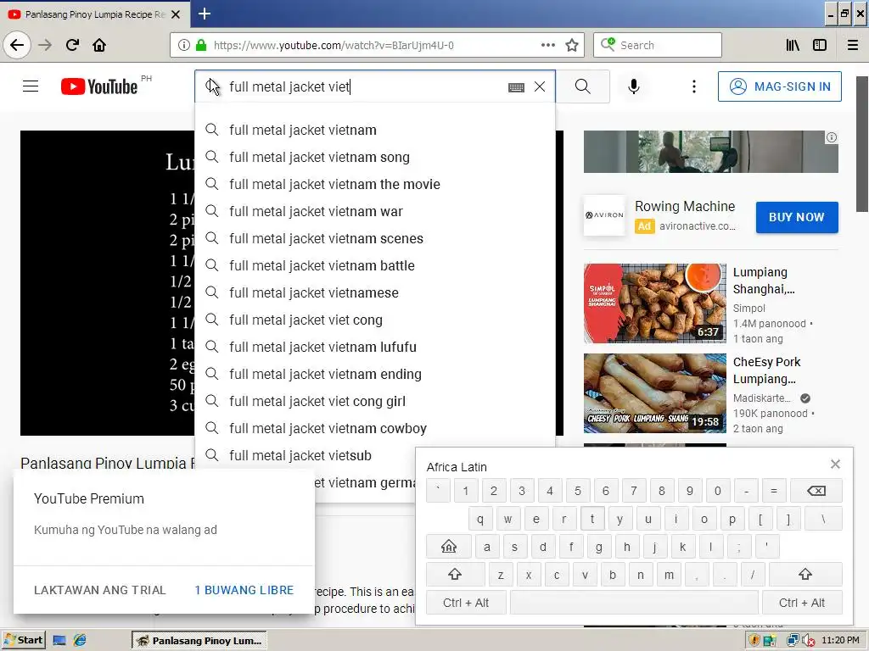
Task: Open the Windows Start button
Action: point(23,641)
